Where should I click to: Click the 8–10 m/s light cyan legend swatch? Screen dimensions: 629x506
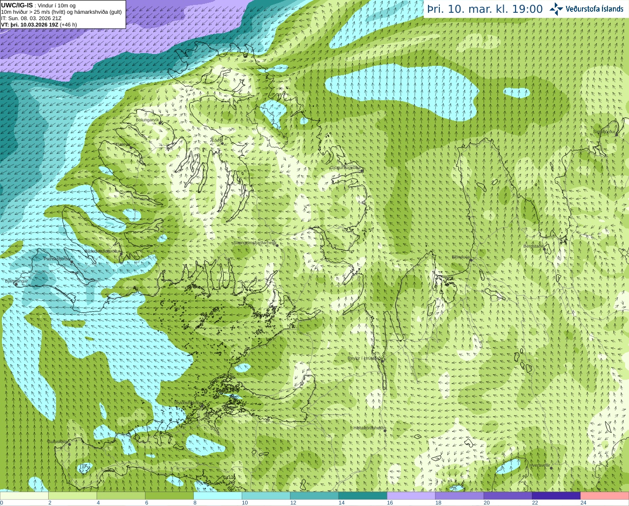(218, 496)
